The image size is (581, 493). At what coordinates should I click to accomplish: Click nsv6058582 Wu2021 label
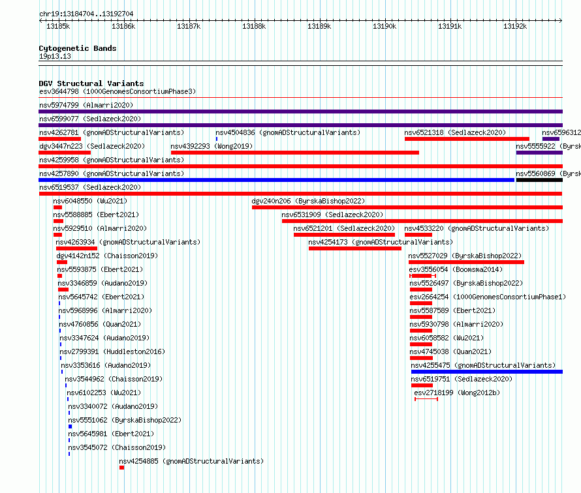447,338
